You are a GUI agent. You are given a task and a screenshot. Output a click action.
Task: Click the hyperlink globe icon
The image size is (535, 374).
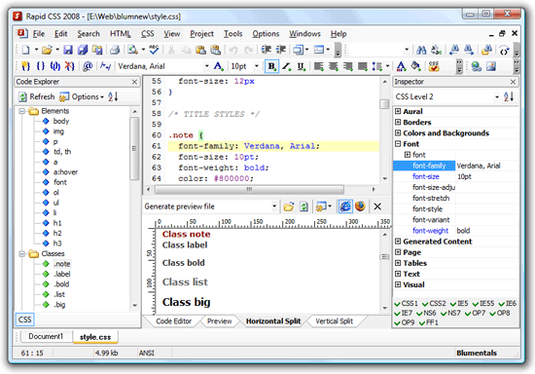(477, 66)
